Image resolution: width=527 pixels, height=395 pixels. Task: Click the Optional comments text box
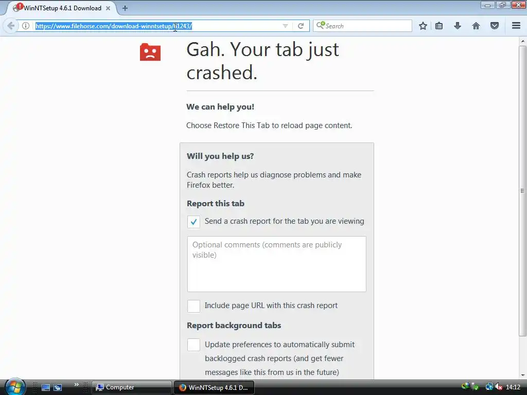[276, 264]
